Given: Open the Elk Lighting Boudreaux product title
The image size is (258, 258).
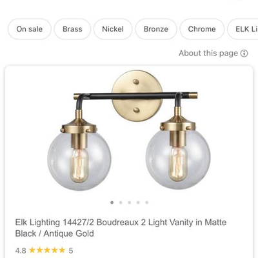Looking at the screenshot, I should pos(121,228).
